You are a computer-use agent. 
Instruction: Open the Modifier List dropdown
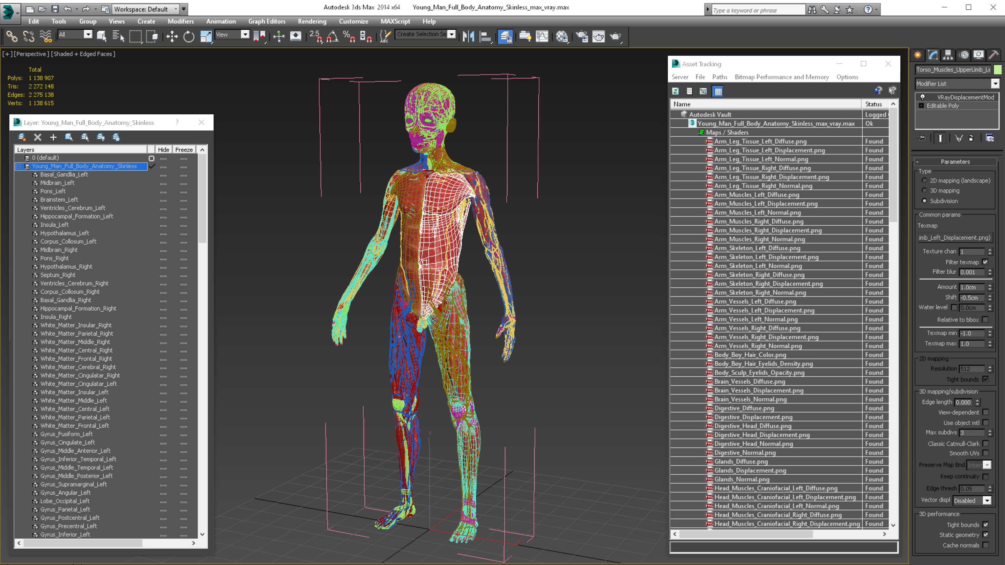tap(995, 83)
